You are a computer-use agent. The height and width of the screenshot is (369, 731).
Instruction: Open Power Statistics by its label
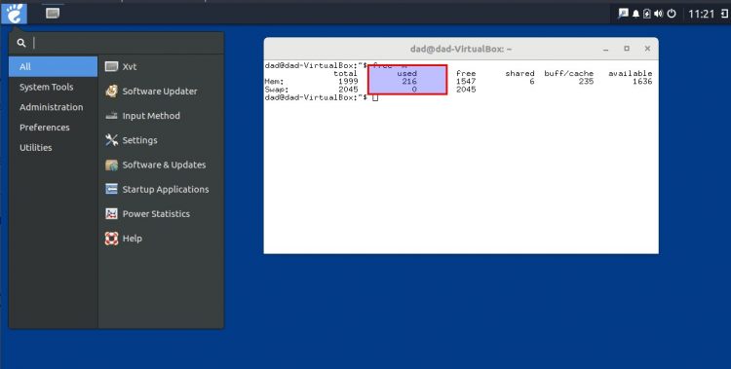pos(156,214)
